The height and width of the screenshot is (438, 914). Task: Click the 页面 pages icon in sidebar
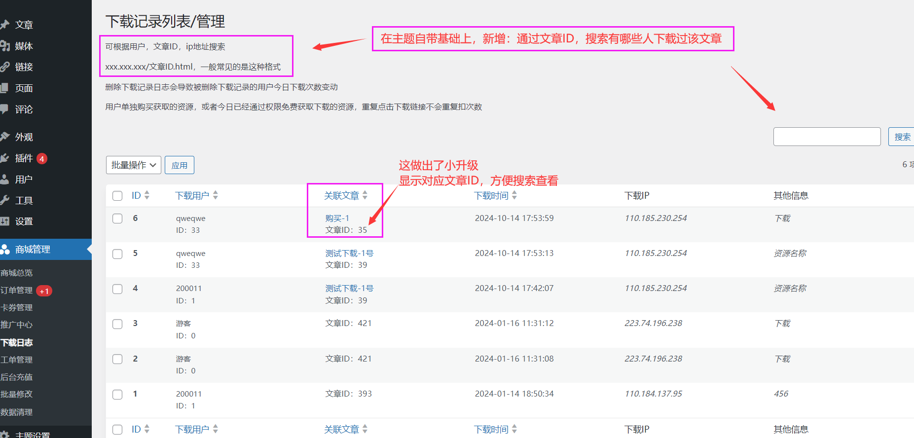[x=5, y=88]
